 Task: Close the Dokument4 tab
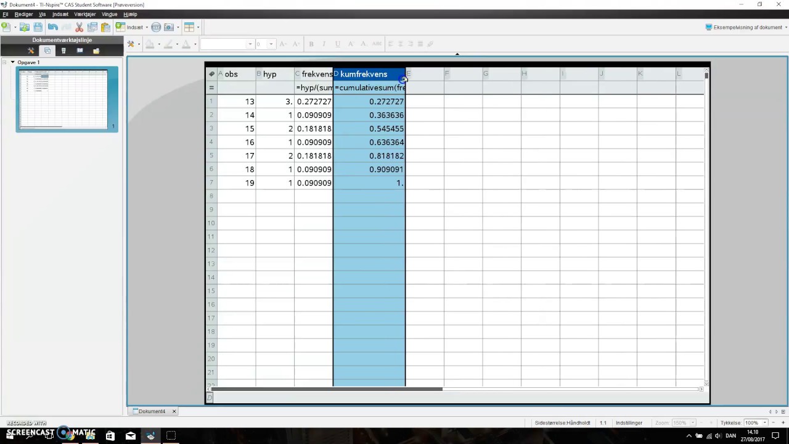click(x=174, y=411)
